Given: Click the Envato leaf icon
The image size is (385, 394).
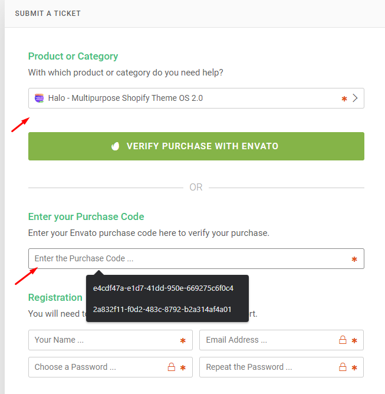Looking at the screenshot, I should [116, 146].
